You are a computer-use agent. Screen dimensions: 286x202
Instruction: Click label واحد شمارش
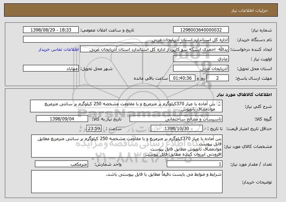(108, 164)
